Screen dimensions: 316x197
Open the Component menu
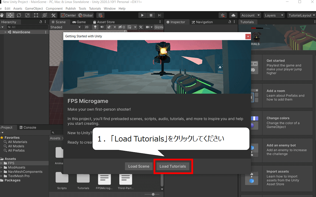coord(54,8)
